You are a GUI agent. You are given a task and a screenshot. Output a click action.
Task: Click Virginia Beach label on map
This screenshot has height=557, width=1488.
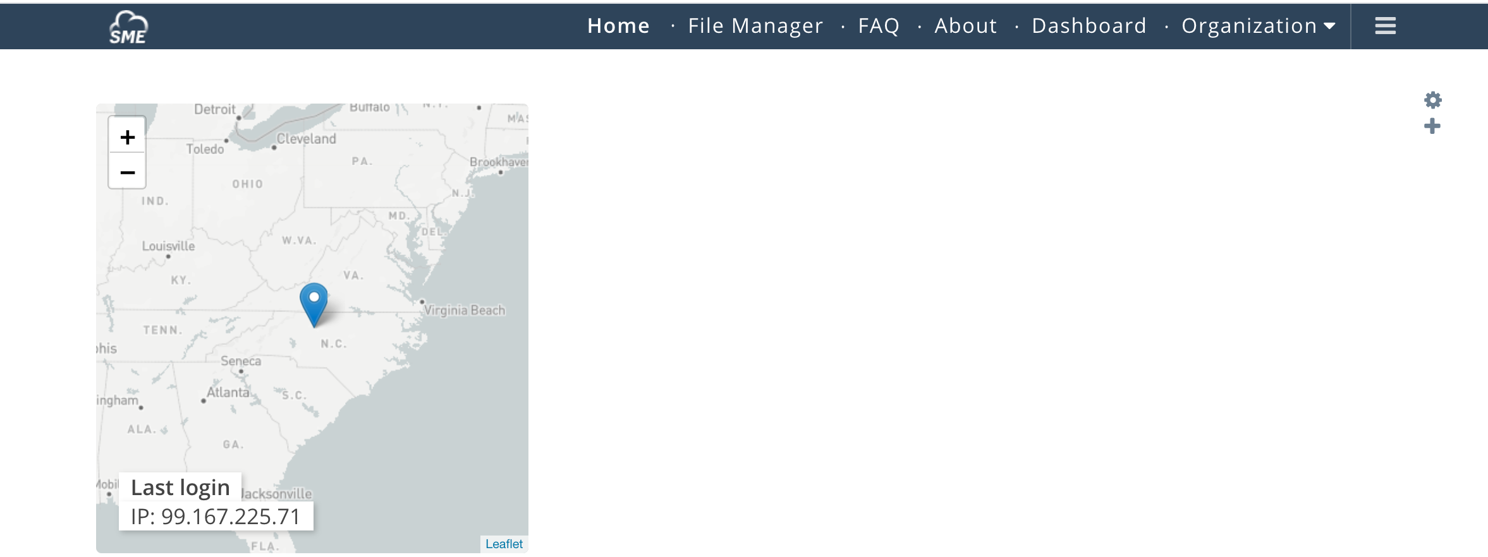[465, 310]
